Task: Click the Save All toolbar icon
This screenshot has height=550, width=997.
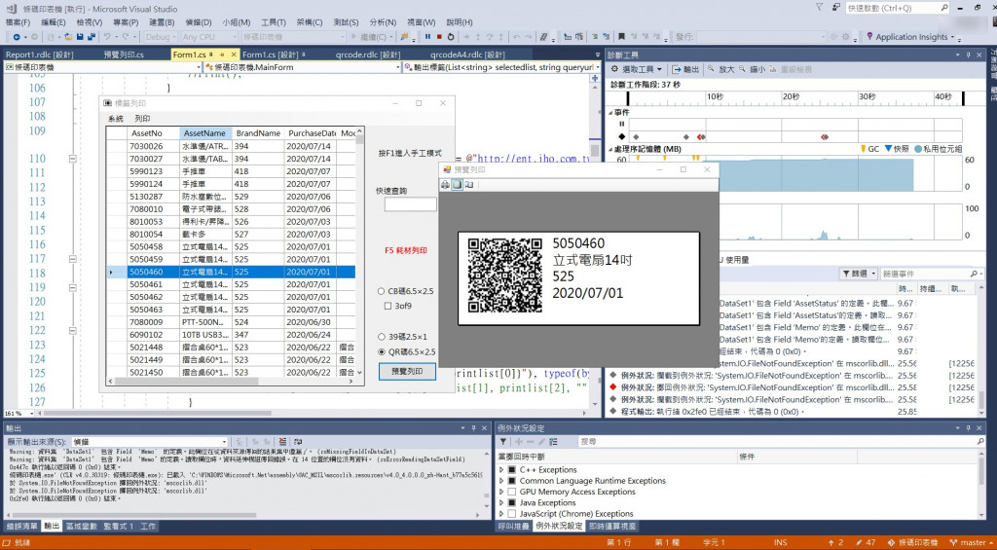Action: (x=92, y=37)
